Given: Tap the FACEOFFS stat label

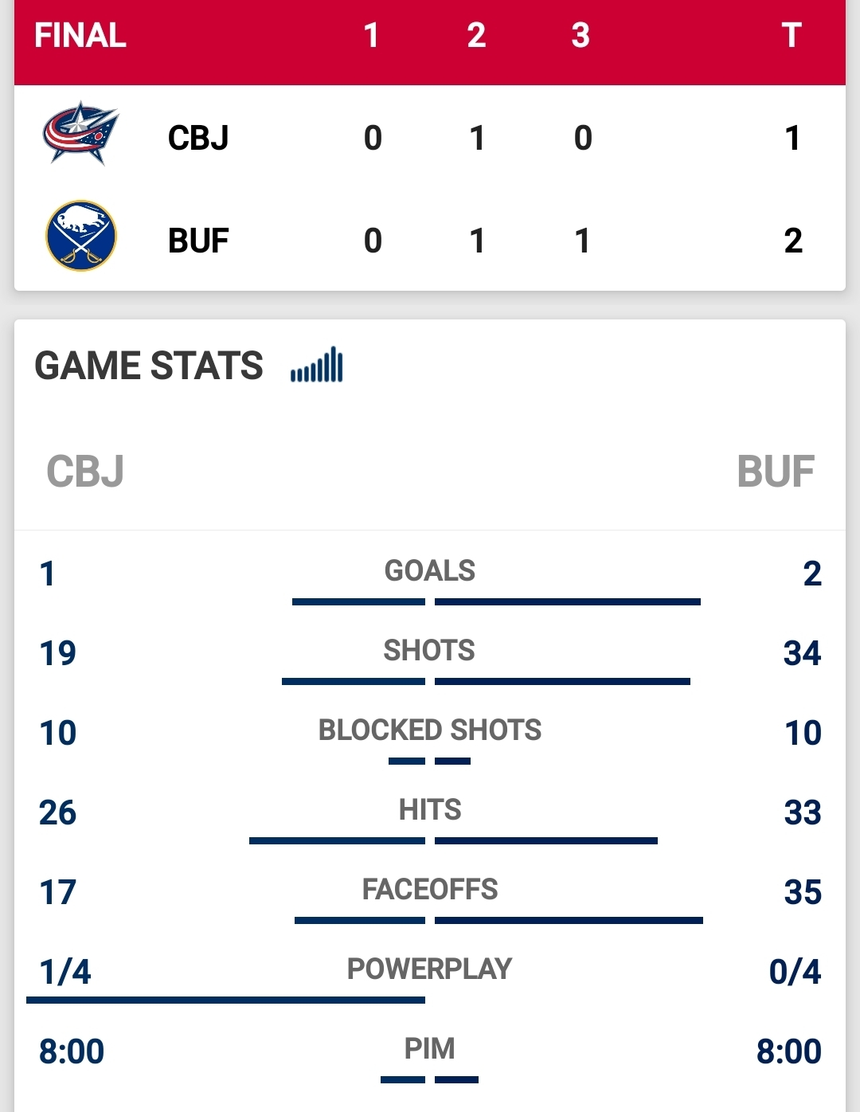Looking at the screenshot, I should point(430,890).
